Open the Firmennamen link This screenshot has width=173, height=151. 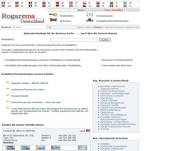(x=105, y=16)
